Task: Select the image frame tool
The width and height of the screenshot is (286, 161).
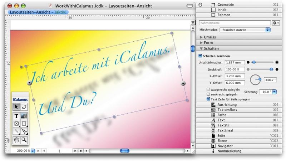Action: [x=24, y=116]
